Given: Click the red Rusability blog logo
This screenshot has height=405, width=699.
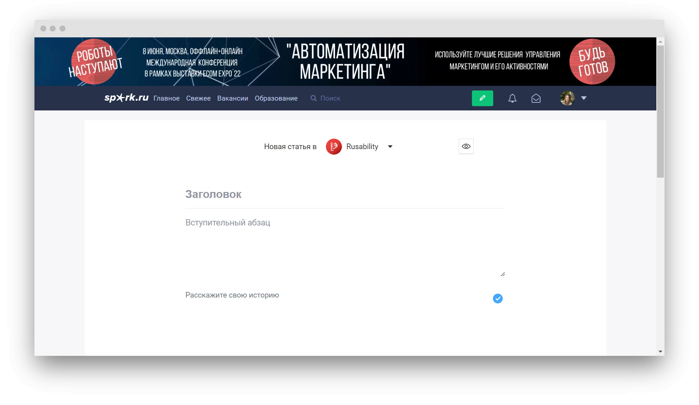Looking at the screenshot, I should (334, 146).
